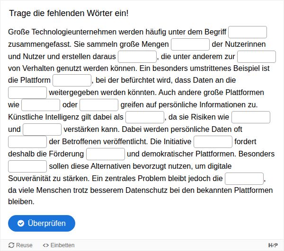Click the blank after "Die Initiative"
The width and height of the screenshot is (284, 251).
[213, 142]
